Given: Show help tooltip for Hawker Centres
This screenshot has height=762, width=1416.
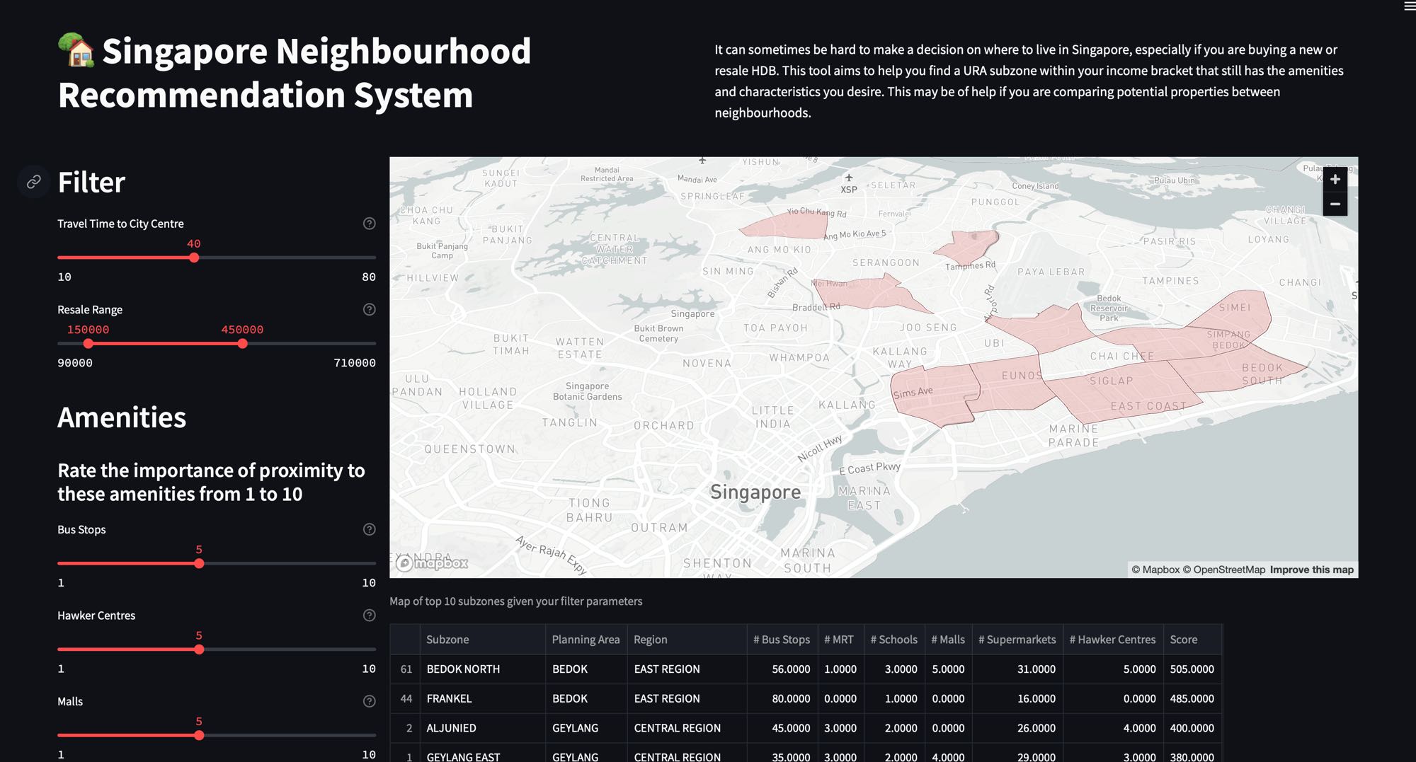Looking at the screenshot, I should (369, 616).
